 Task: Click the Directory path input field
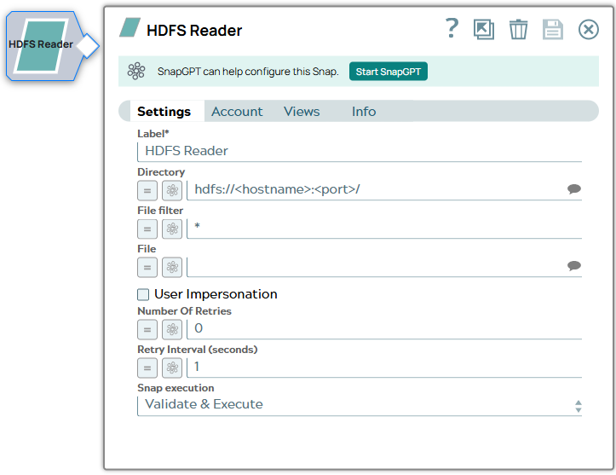pyautogui.click(x=377, y=190)
